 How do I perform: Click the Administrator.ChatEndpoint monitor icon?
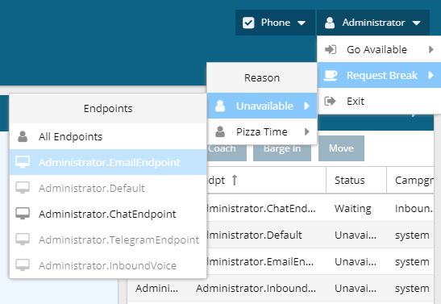23,214
